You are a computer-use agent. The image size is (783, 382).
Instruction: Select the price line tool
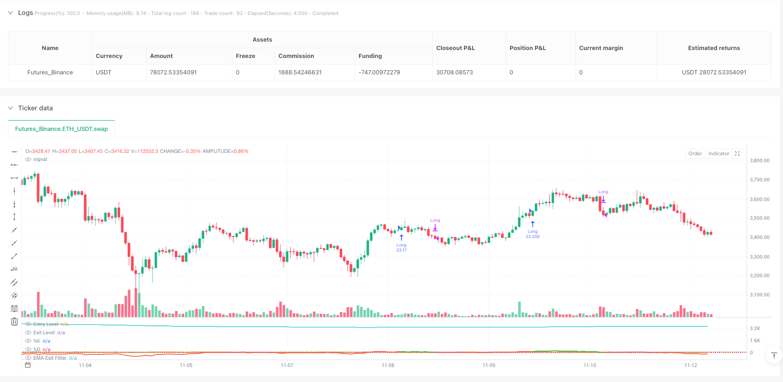click(14, 269)
